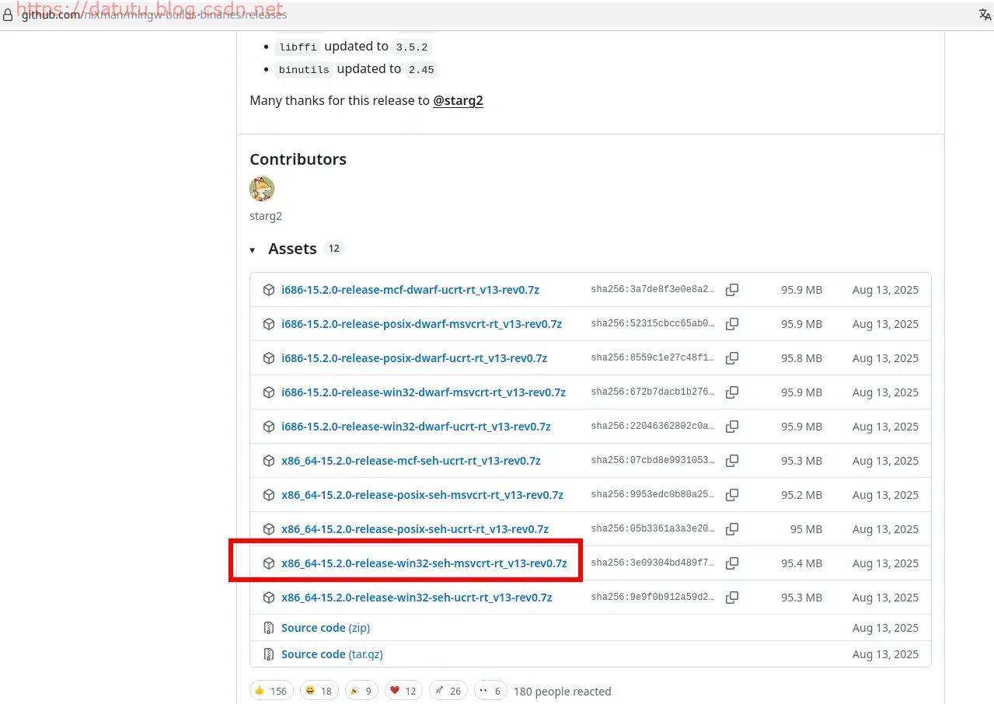994x704 pixels.
Task: Toggle thumbs up reaction with 156 votes
Action: 270,691
